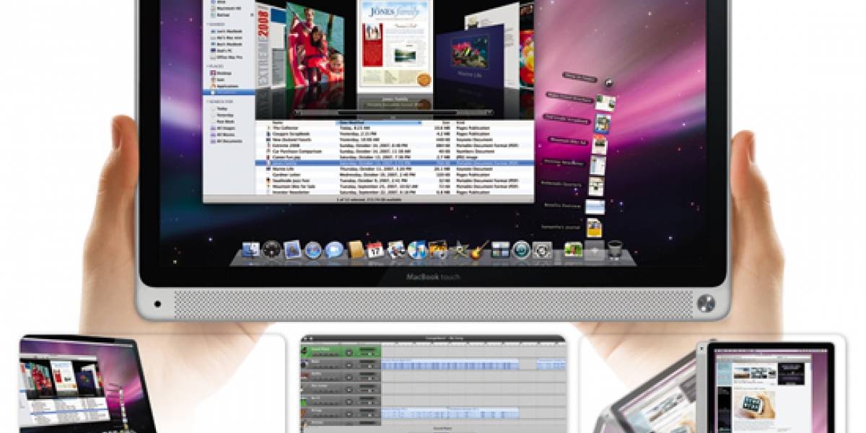
Task: Select the Extreme 2008 file row
Action: click(x=395, y=145)
